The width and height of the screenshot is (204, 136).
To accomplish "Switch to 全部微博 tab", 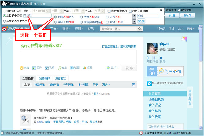I will (x=28, y=78).
